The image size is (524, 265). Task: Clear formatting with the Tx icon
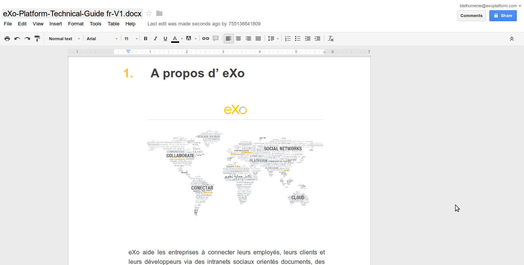click(x=331, y=39)
